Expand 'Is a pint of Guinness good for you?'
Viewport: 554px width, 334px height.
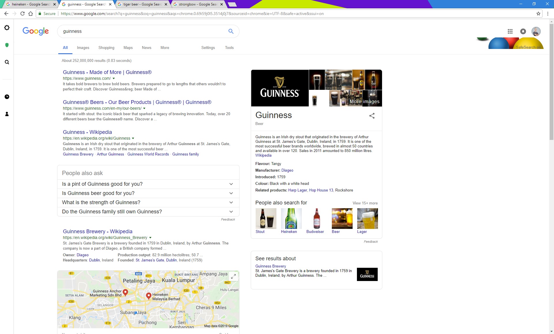[148, 184]
